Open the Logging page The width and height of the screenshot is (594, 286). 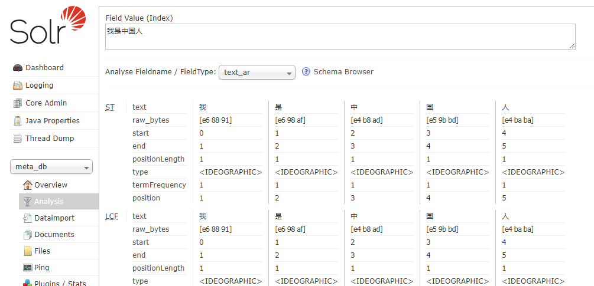click(39, 86)
